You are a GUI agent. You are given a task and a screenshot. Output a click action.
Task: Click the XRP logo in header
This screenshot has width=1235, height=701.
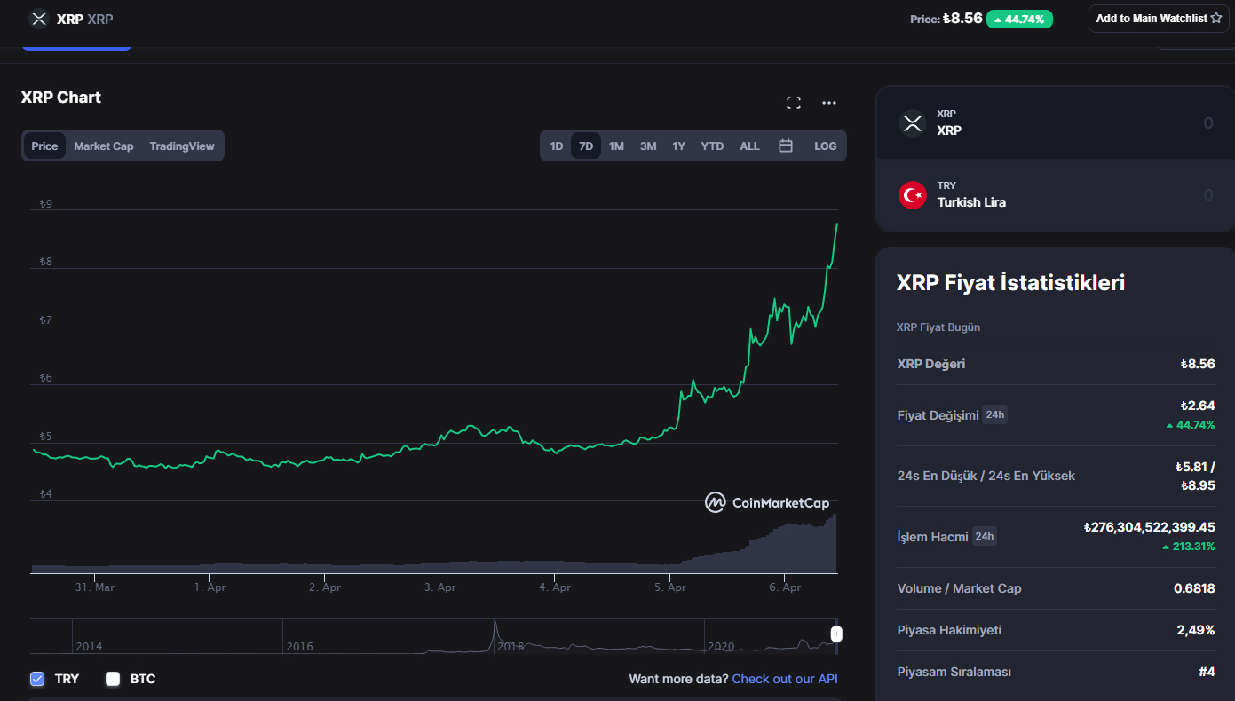[x=38, y=19]
